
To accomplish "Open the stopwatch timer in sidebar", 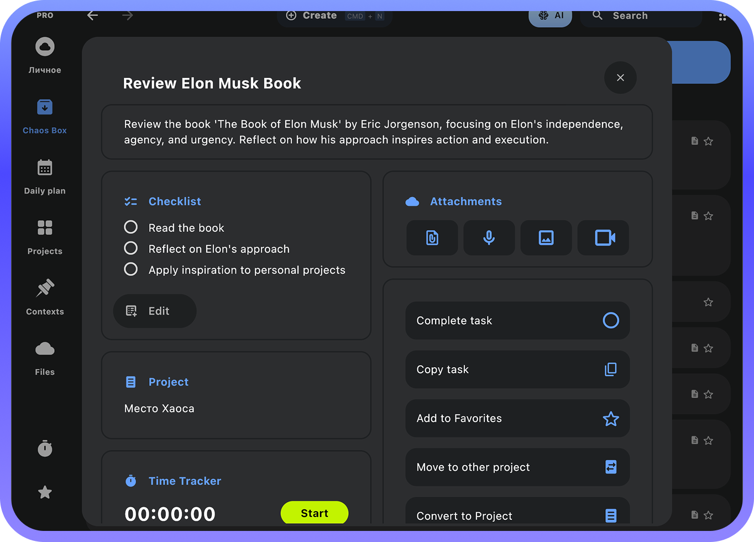I will coord(45,448).
